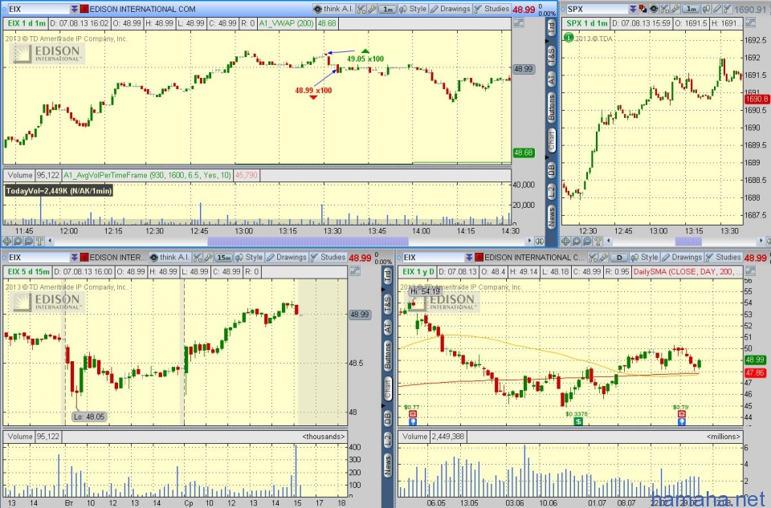Screen dimensions: 771x508
Task: Switch to the T&S tab in the upper sidebar
Action: 551,56
